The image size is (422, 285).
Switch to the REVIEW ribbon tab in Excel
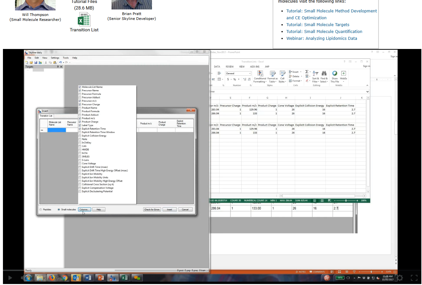coord(229,67)
